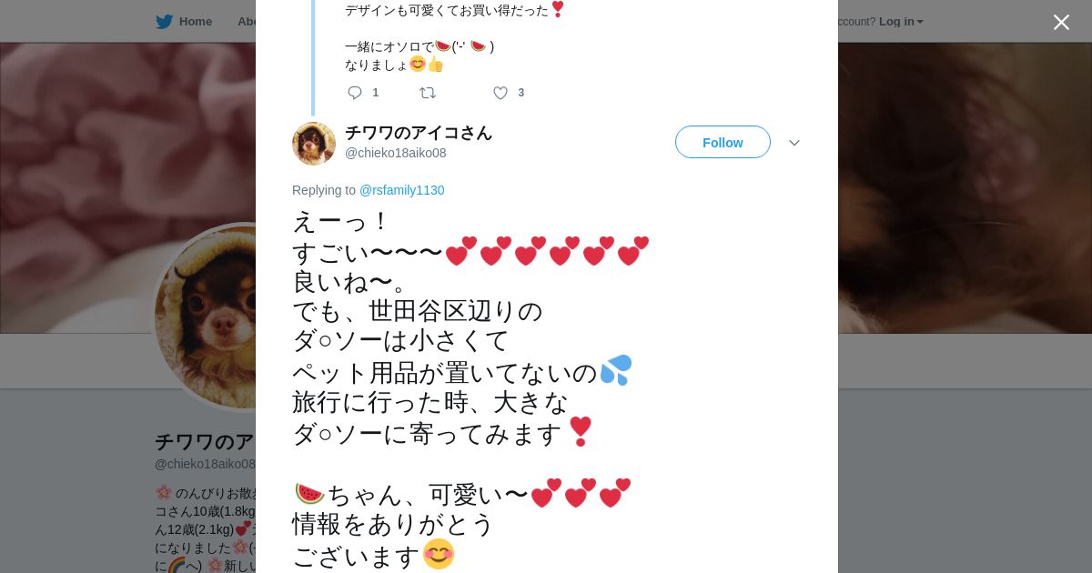This screenshot has width=1092, height=573.
Task: Click the Twitter bird logo
Action: (x=164, y=21)
